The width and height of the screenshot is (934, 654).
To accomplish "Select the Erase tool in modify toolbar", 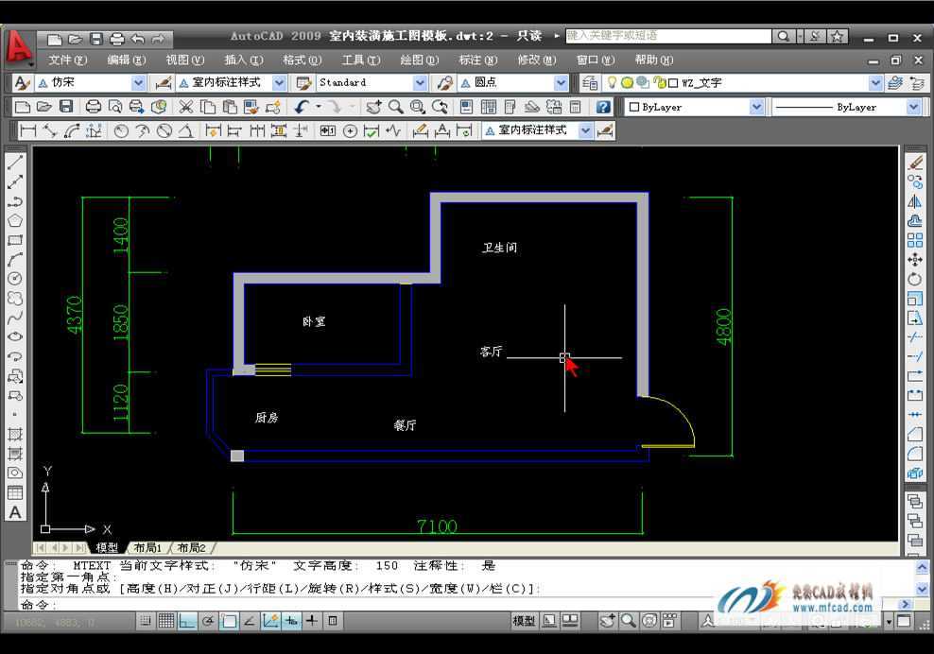I will click(915, 162).
